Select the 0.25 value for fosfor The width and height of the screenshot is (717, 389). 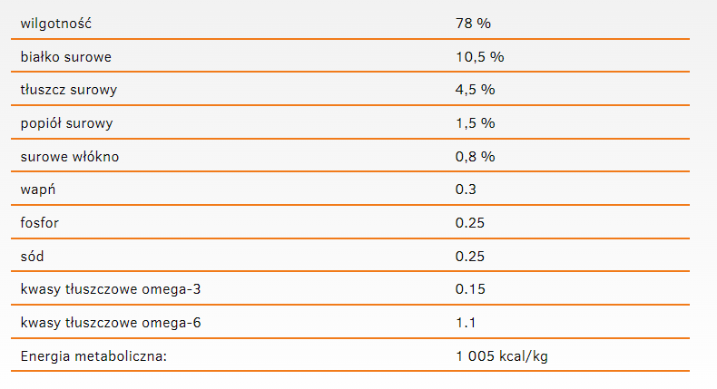point(470,223)
